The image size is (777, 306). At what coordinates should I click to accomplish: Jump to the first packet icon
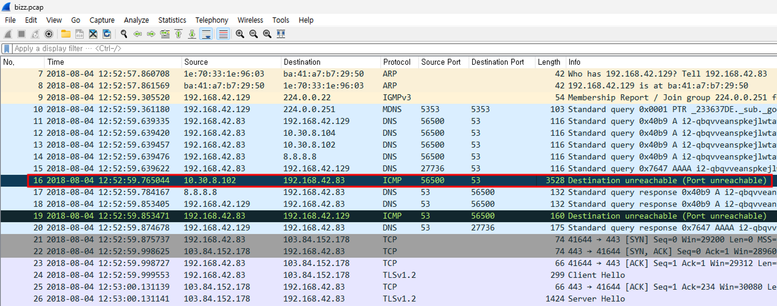click(x=178, y=34)
